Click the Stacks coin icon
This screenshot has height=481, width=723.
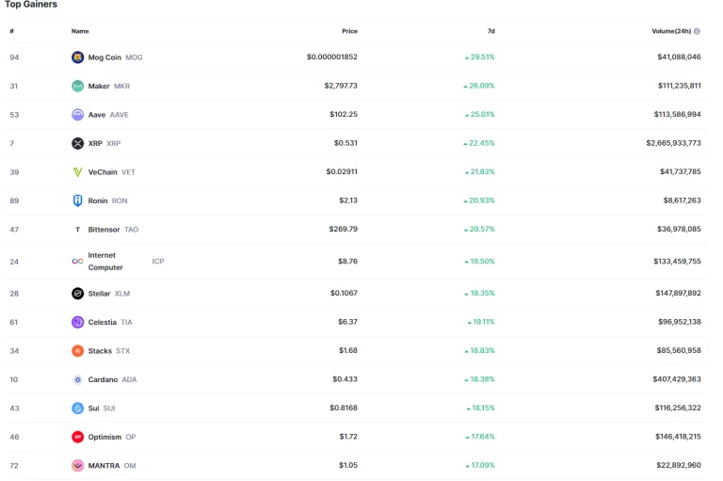[78, 351]
